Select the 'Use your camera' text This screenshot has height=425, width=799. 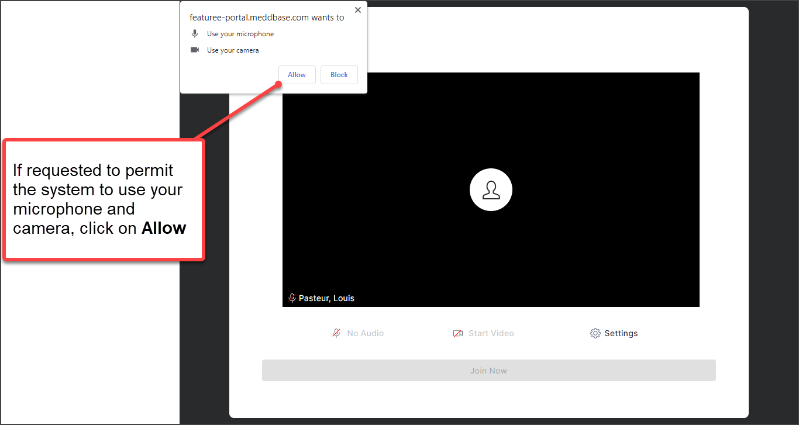point(233,50)
